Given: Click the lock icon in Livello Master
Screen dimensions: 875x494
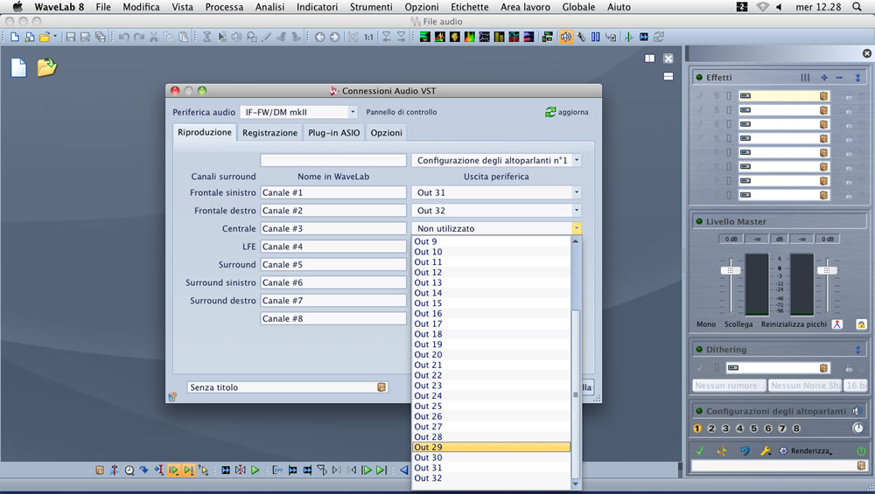Looking at the screenshot, I should click(861, 324).
